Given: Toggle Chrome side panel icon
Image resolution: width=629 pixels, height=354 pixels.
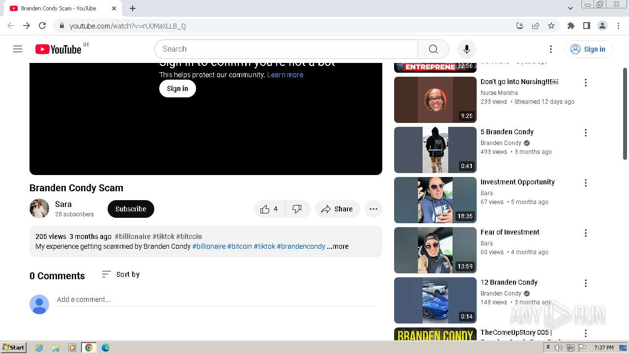Looking at the screenshot, I should (x=586, y=26).
